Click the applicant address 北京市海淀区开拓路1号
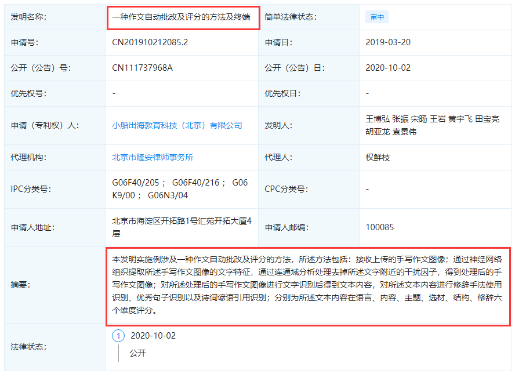 point(182,227)
